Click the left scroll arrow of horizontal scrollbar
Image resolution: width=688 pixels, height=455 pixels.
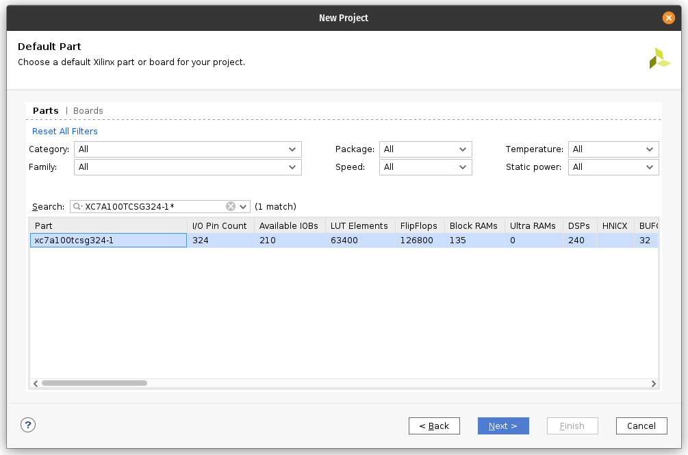pos(36,384)
